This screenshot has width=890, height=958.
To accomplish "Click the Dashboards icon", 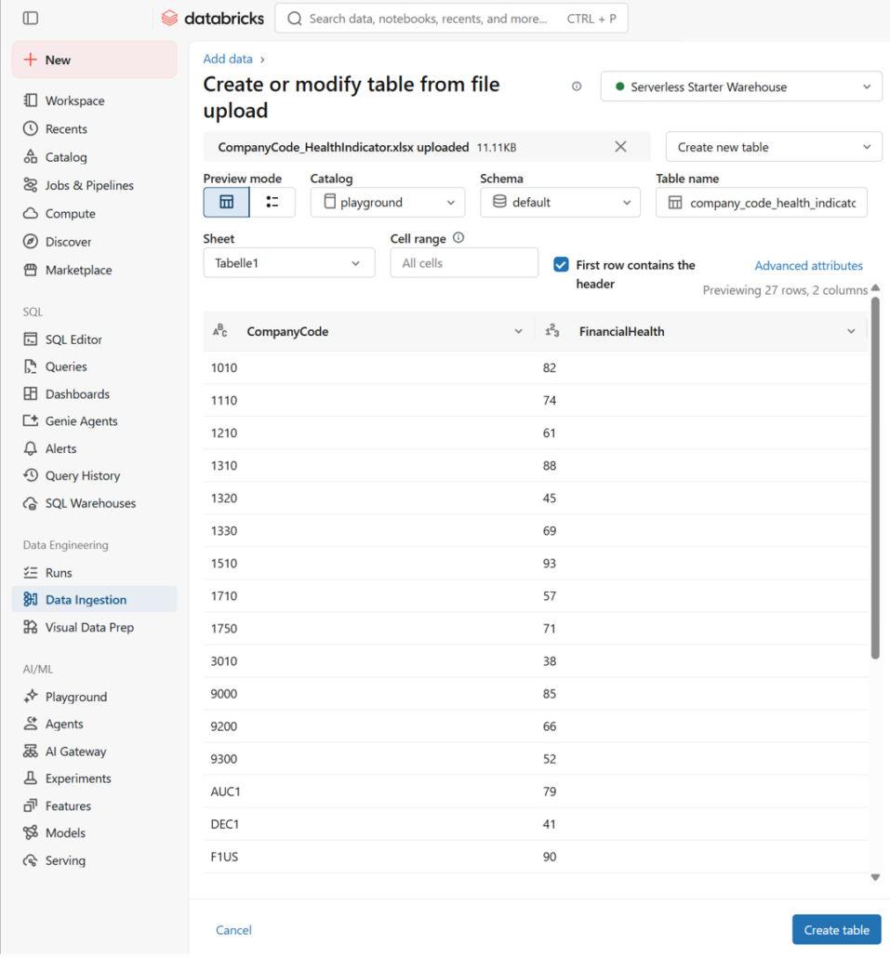I will [x=31, y=393].
